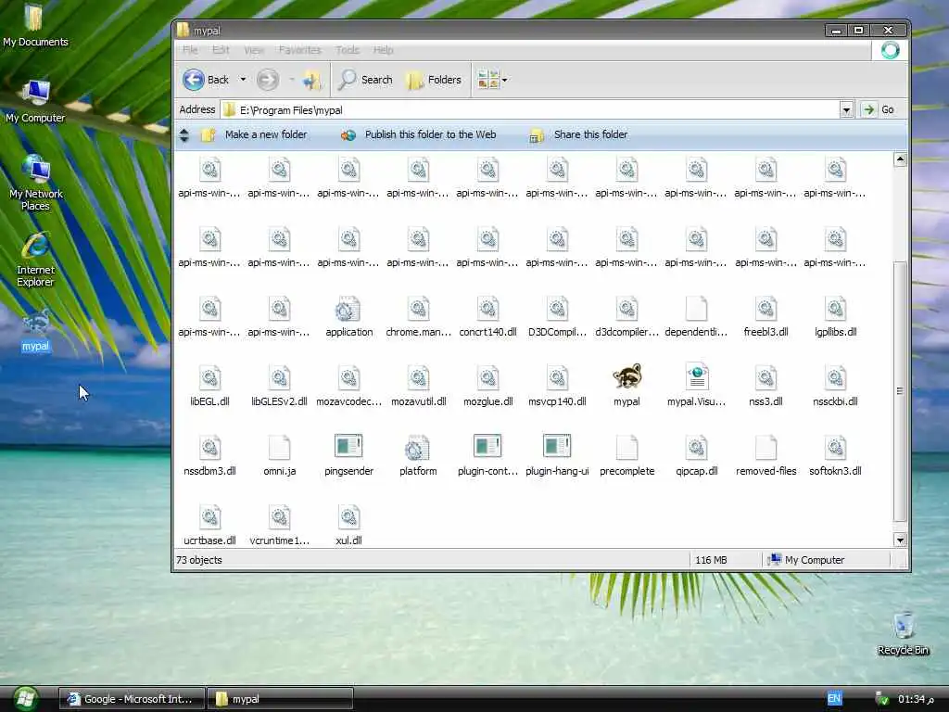Select the mypal desktop shortcut

click(x=35, y=331)
